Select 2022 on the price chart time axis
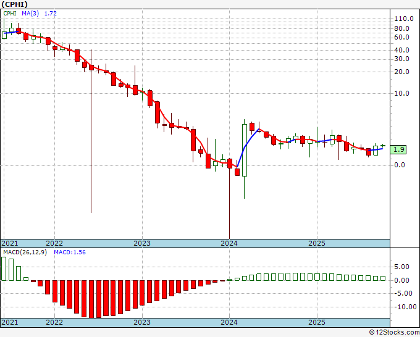 coord(54,243)
